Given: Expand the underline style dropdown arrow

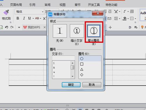Looking at the screenshot, I should (x=33, y=18).
